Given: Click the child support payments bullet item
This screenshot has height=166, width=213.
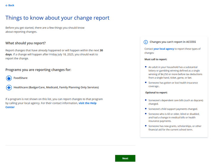Looking at the screenshot, I should (x=173, y=109).
